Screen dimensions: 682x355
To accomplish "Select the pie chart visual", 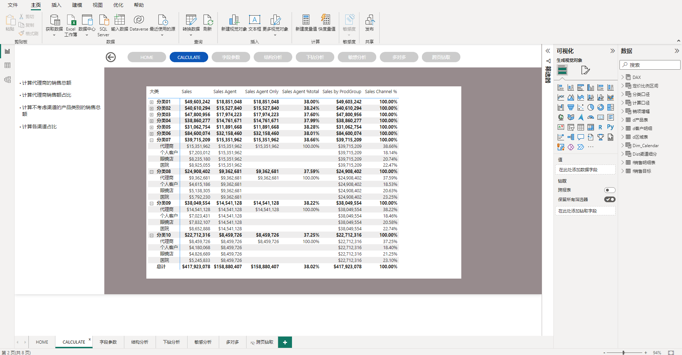I will (591, 107).
